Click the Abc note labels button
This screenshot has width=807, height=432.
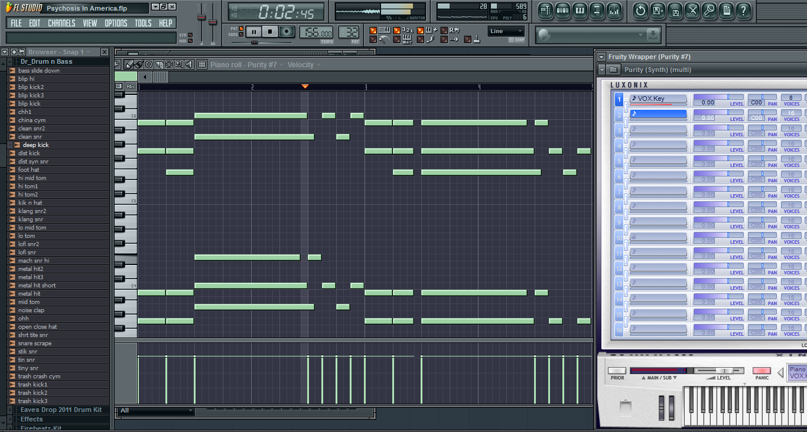[x=131, y=86]
